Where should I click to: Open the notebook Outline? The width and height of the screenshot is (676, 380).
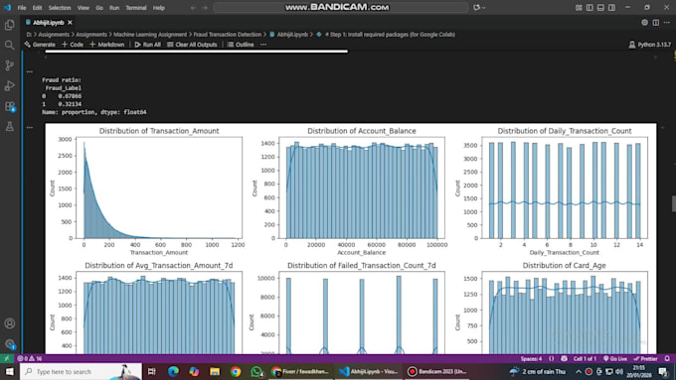point(241,45)
